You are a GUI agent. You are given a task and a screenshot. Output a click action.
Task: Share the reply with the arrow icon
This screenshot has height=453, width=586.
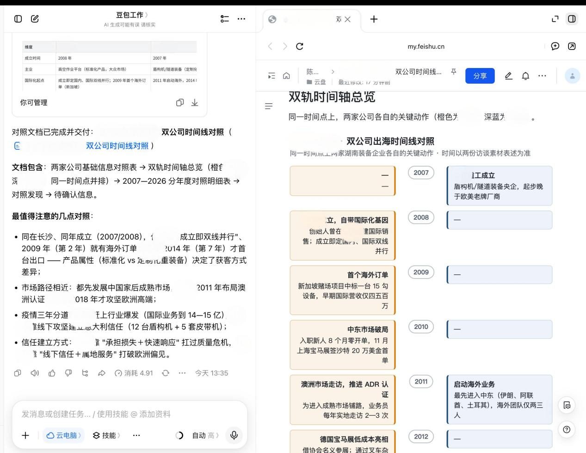pos(102,373)
